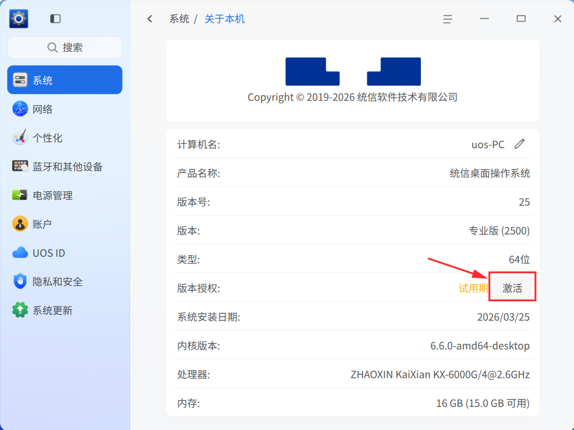Image resolution: width=574 pixels, height=430 pixels.
Task: Open the 网络 settings category
Action: tap(65, 109)
